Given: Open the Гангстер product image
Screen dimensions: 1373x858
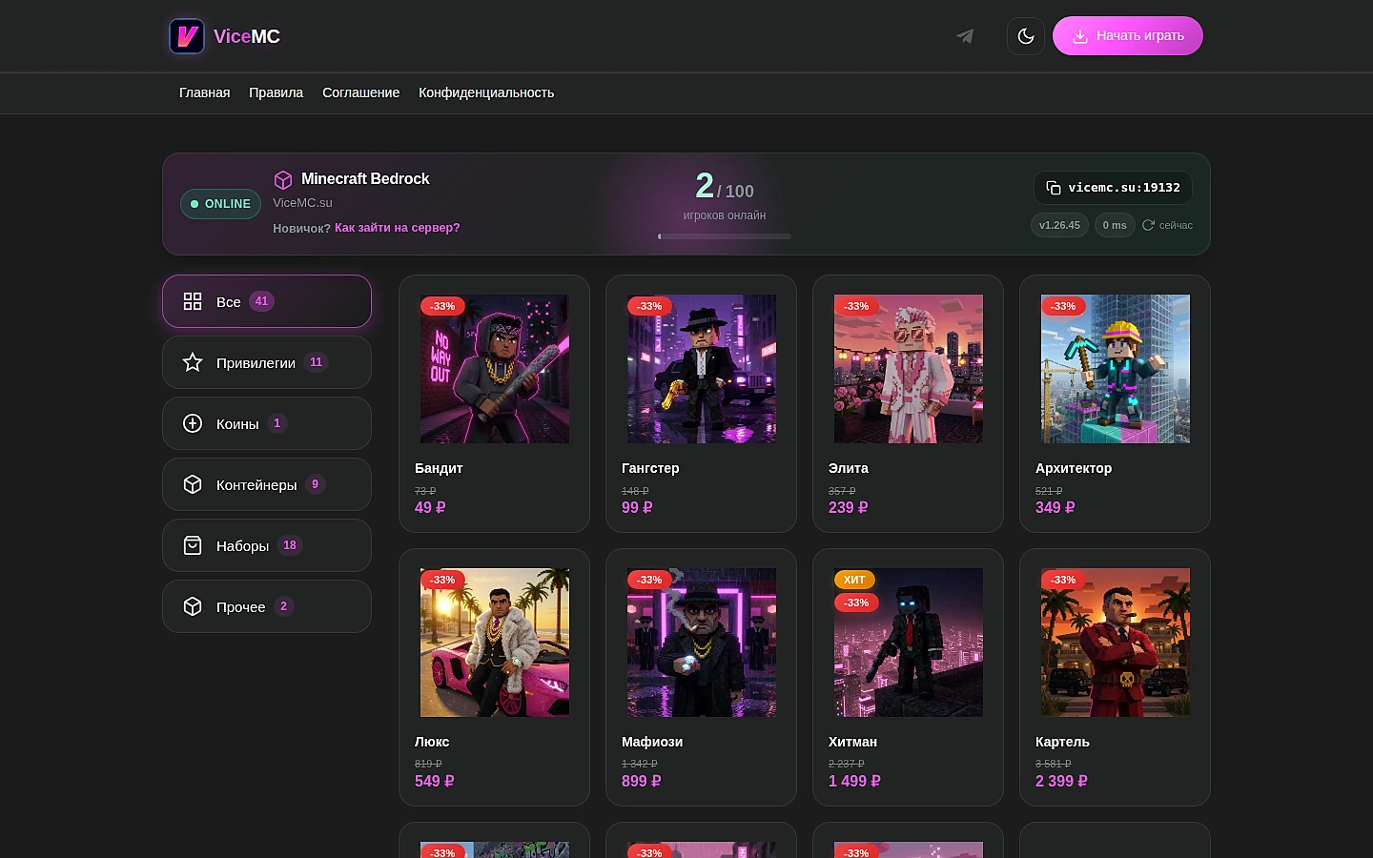Looking at the screenshot, I should coord(702,369).
